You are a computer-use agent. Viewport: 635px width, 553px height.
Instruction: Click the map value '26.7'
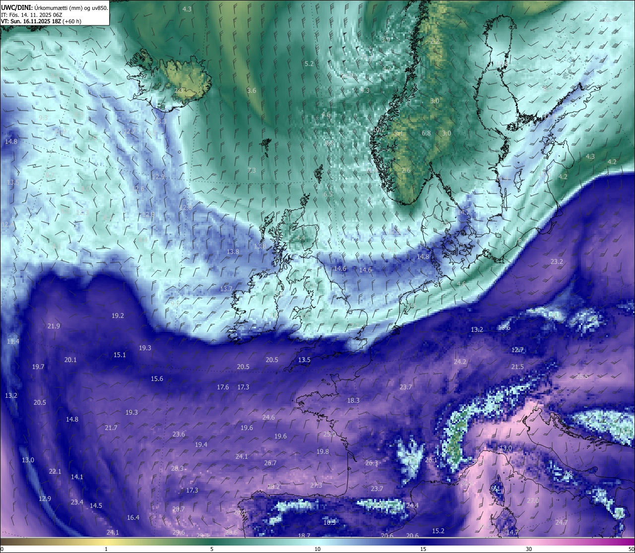click(270, 463)
